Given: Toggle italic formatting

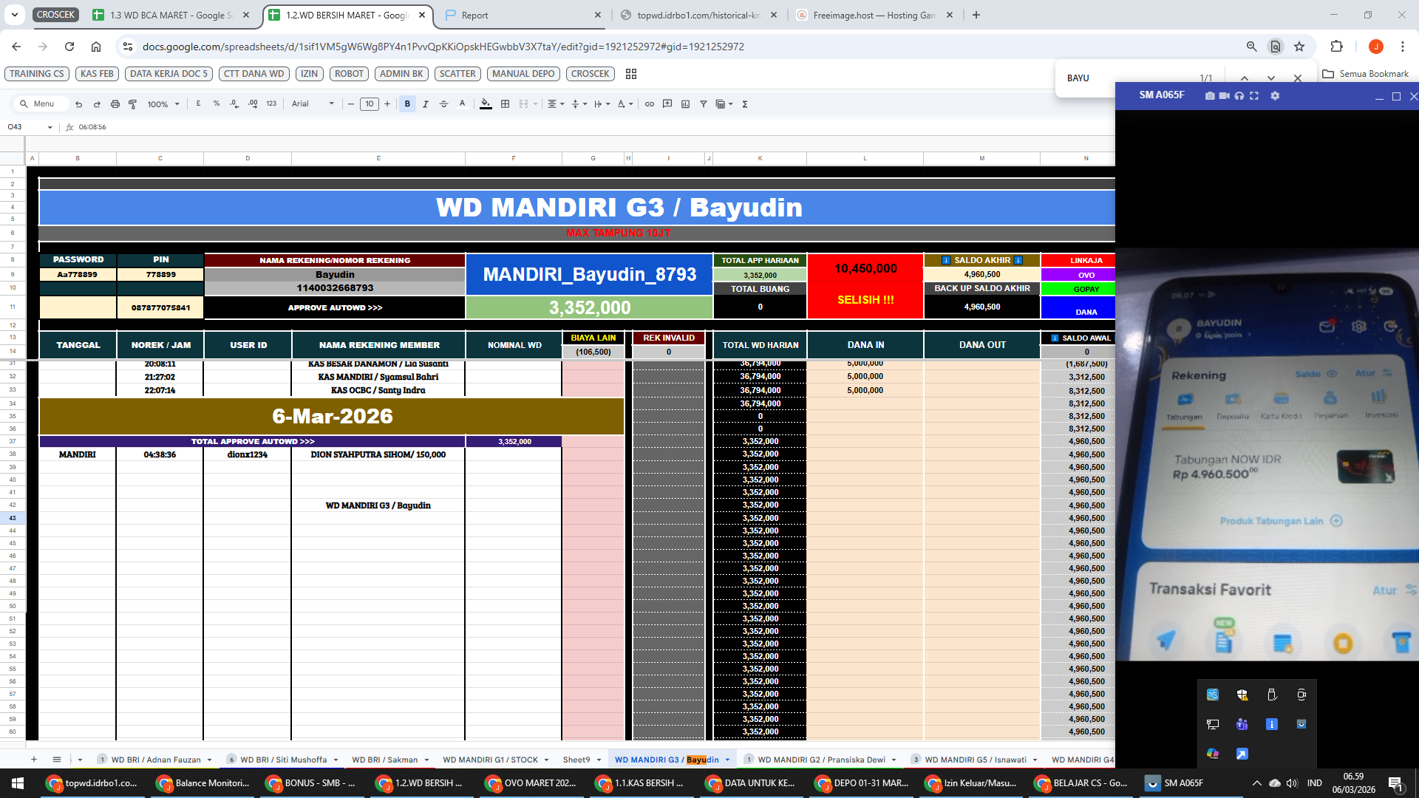Looking at the screenshot, I should tap(426, 104).
